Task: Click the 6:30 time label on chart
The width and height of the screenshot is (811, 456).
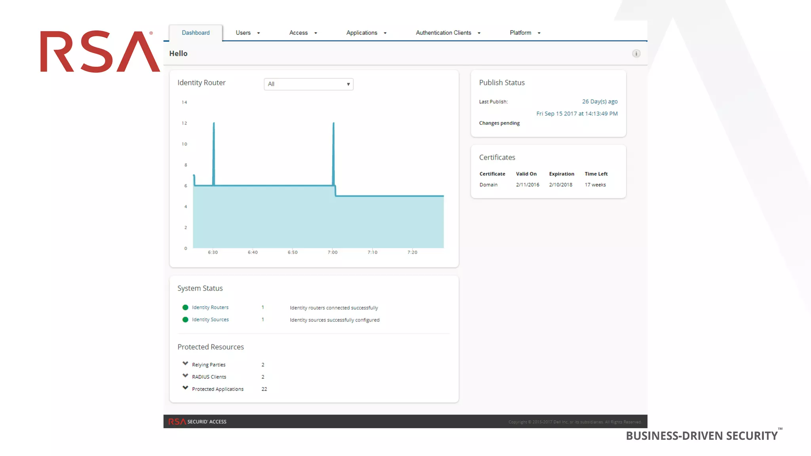Action: 213,253
